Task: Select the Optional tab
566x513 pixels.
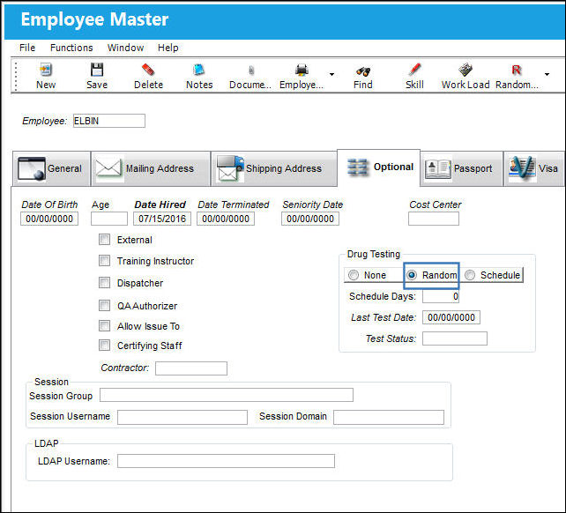Action: pyautogui.click(x=379, y=167)
